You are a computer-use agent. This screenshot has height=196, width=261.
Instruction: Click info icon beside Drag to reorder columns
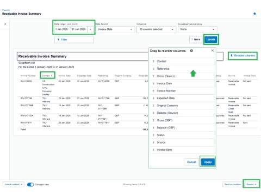191,51
